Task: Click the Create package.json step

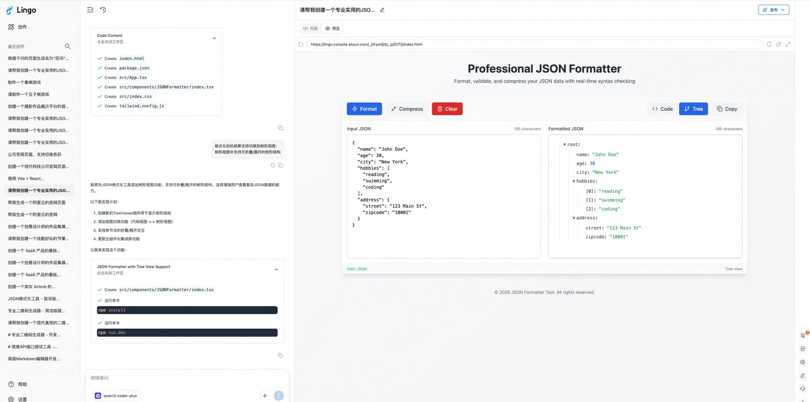Action: coord(123,68)
